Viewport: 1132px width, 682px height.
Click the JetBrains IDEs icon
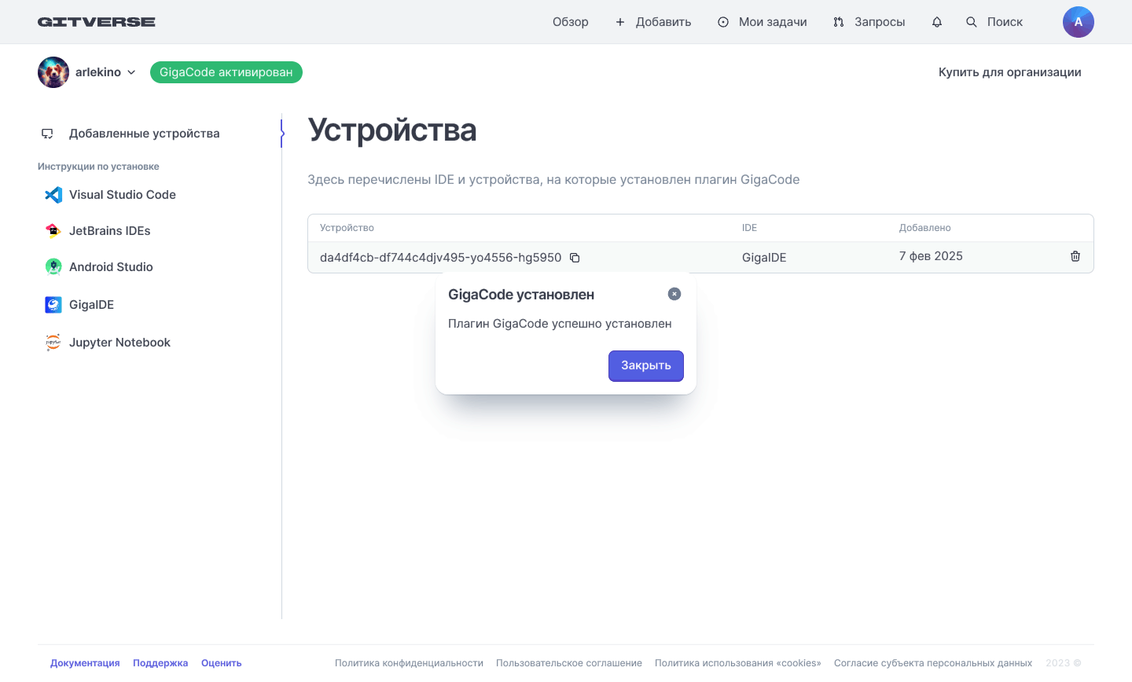pyautogui.click(x=53, y=231)
